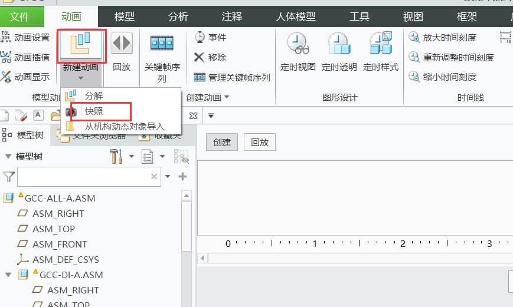
Task: Click the model tree settings hammer icon
Action: pos(116,156)
